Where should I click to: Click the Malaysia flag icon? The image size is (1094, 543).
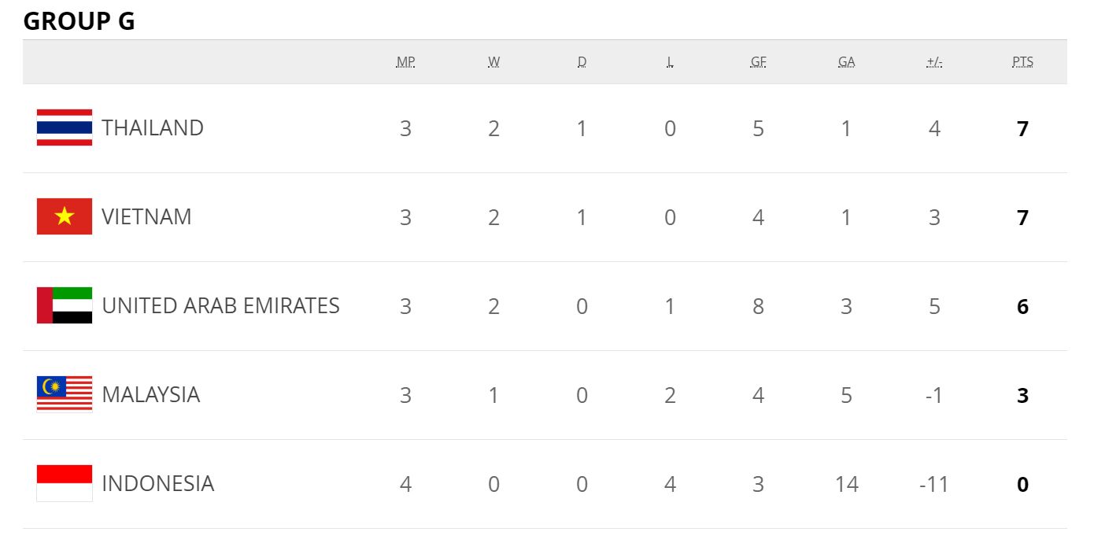pyautogui.click(x=65, y=394)
